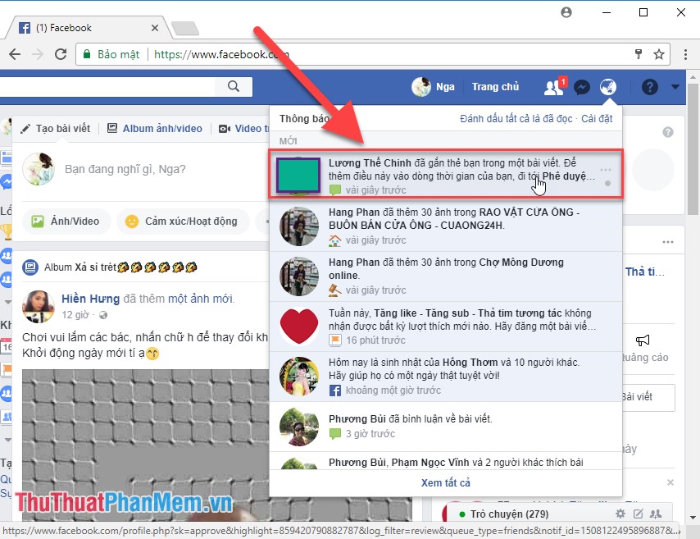Click the Trang chủ menu item

coord(495,86)
